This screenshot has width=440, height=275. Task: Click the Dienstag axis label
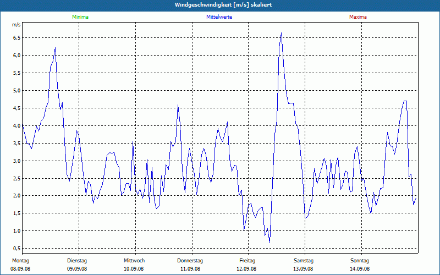[77, 261]
